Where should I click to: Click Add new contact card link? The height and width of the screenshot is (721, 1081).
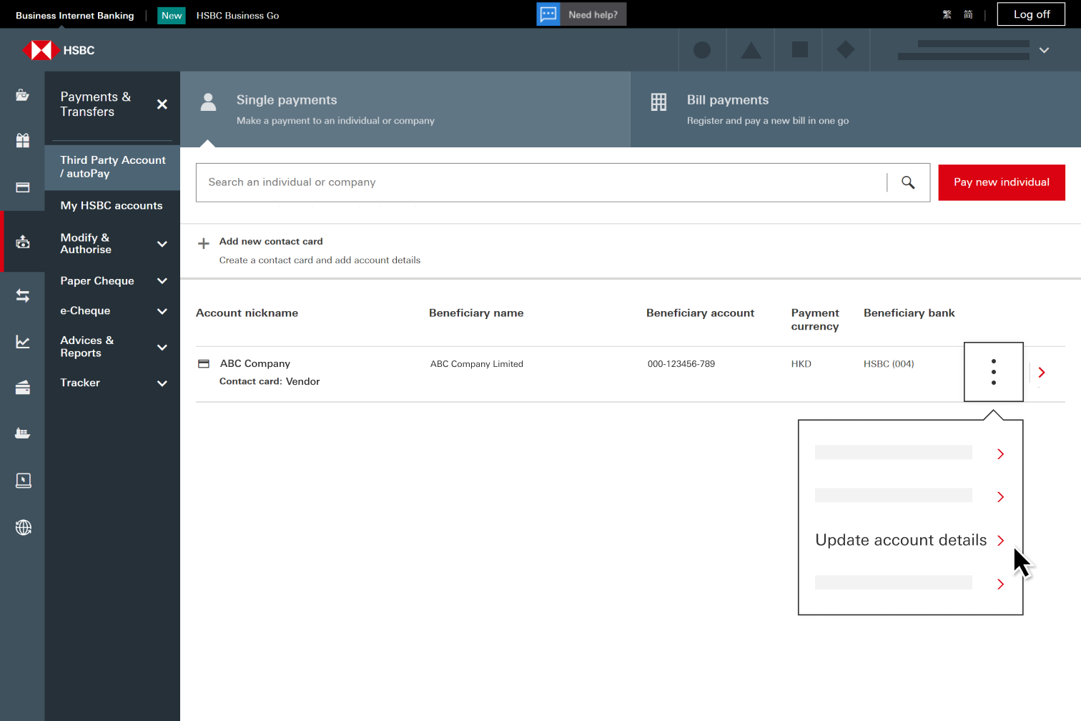pos(271,242)
